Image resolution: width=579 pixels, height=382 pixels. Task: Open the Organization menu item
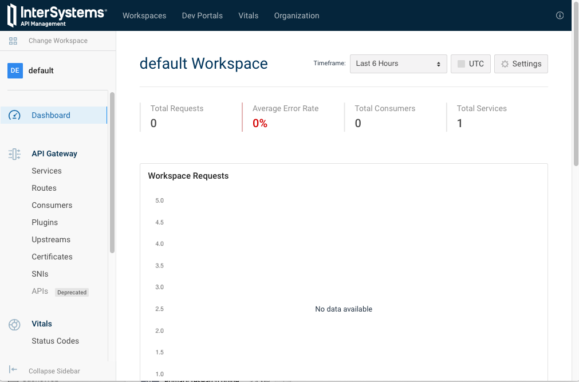tap(296, 15)
